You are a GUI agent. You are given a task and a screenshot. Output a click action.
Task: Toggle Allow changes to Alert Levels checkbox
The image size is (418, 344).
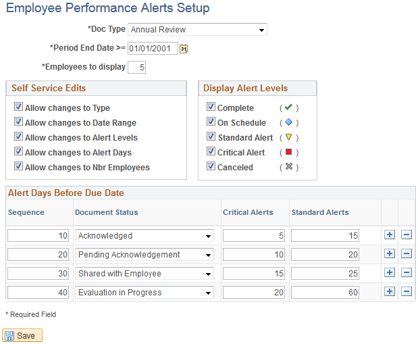18,137
